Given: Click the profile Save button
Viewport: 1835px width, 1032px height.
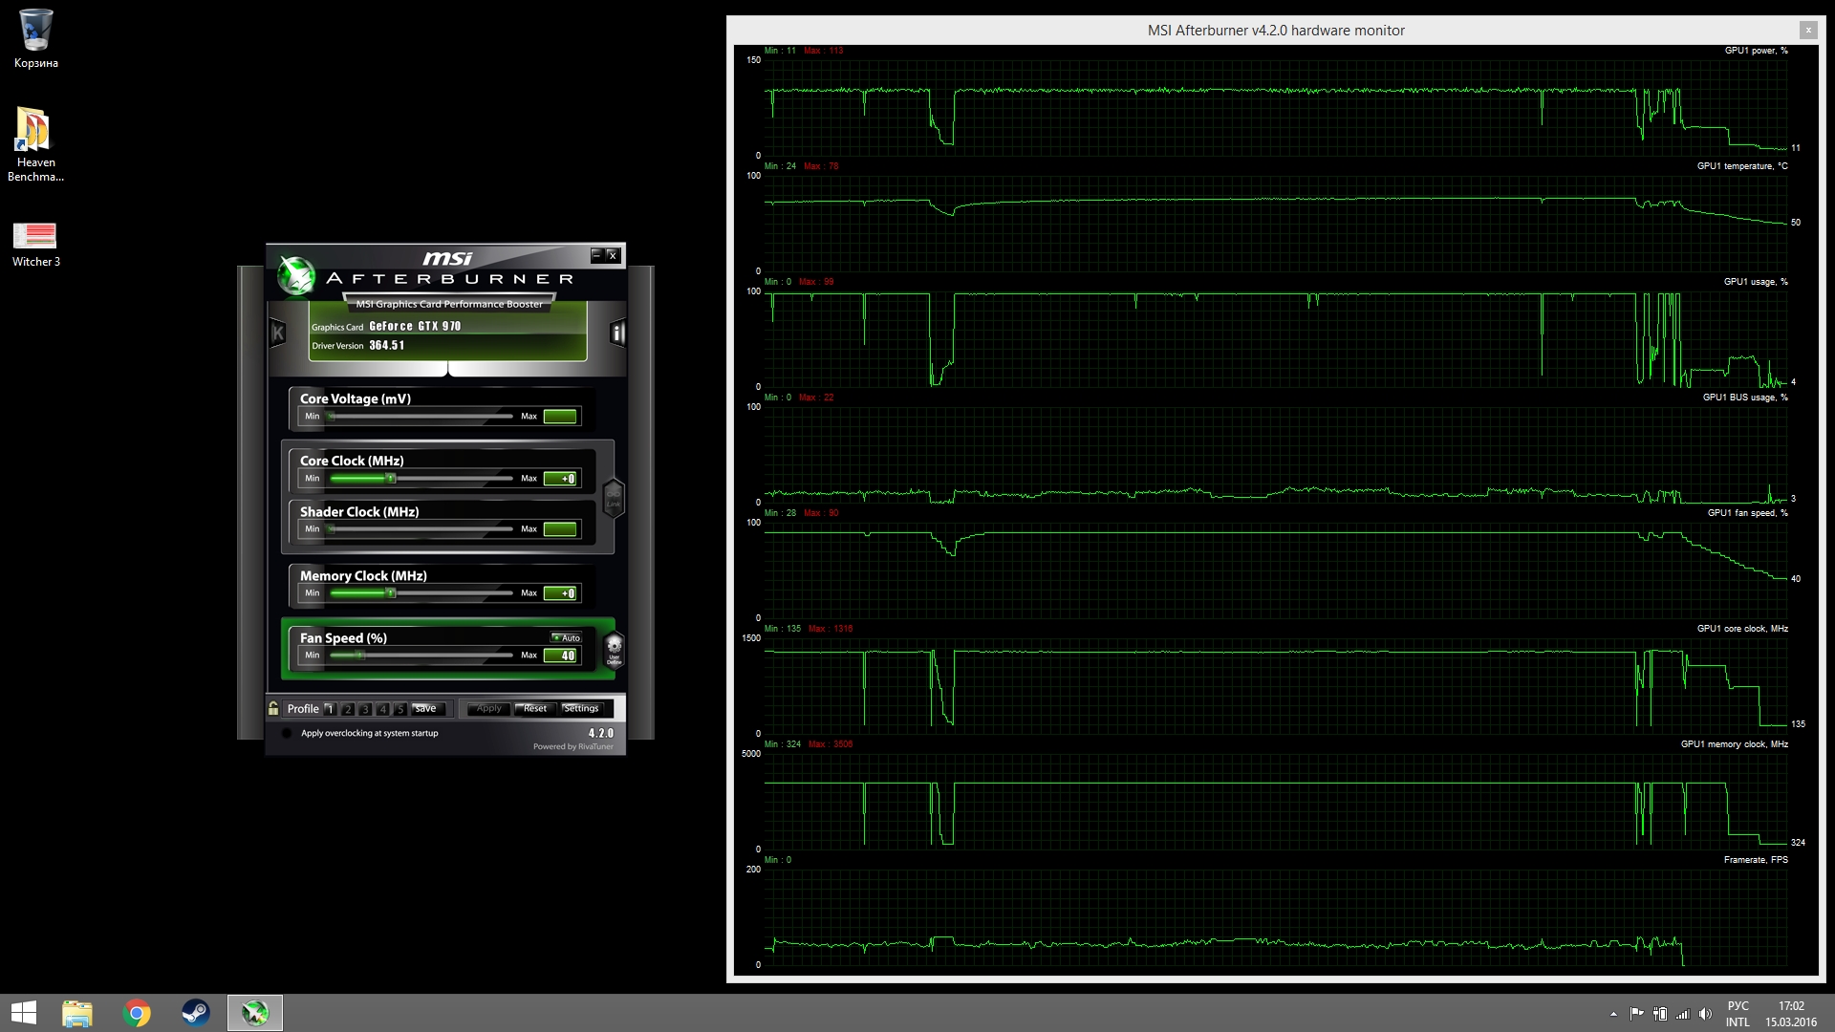Looking at the screenshot, I should 427,709.
